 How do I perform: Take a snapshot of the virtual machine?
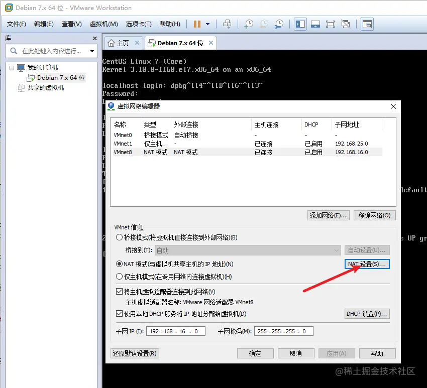(248, 24)
